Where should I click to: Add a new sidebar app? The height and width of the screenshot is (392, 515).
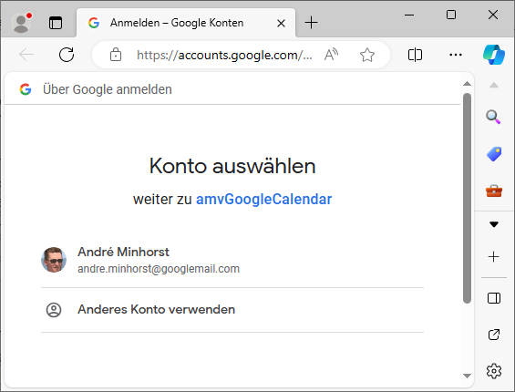coord(494,257)
